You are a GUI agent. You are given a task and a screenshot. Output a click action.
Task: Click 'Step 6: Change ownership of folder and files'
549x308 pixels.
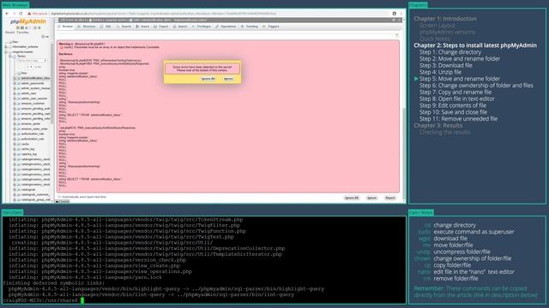click(476, 86)
